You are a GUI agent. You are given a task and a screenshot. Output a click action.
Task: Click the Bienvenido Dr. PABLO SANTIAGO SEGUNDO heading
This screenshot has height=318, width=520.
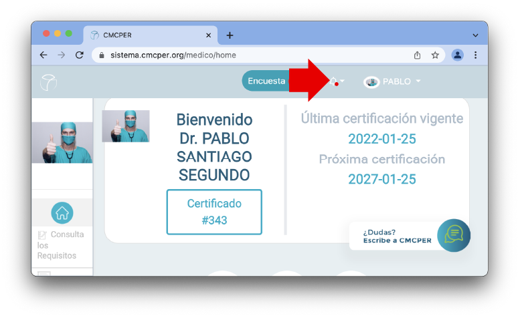pyautogui.click(x=214, y=147)
